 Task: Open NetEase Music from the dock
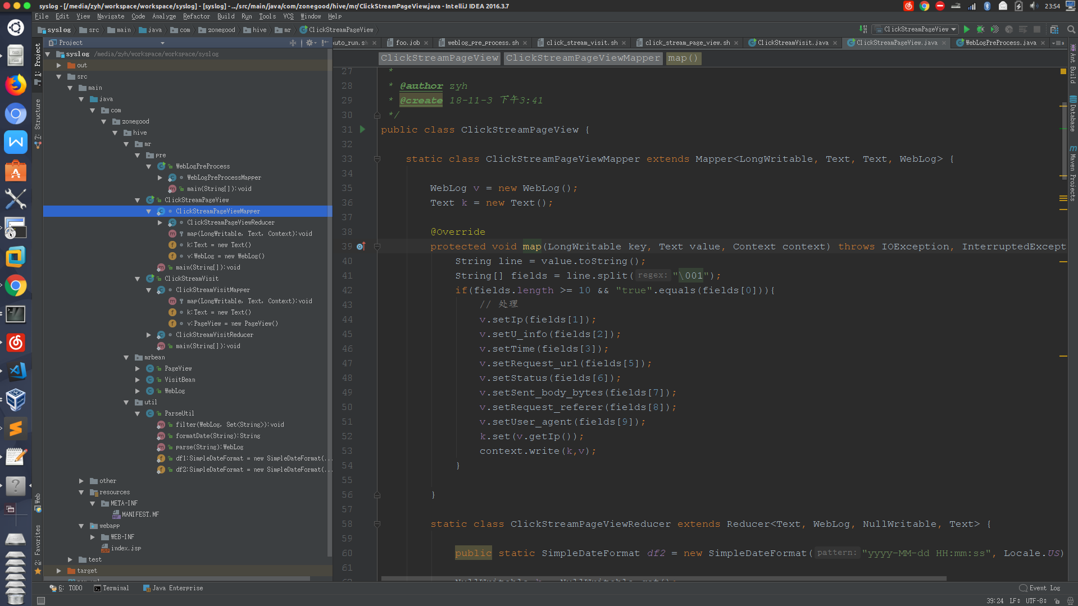16,342
